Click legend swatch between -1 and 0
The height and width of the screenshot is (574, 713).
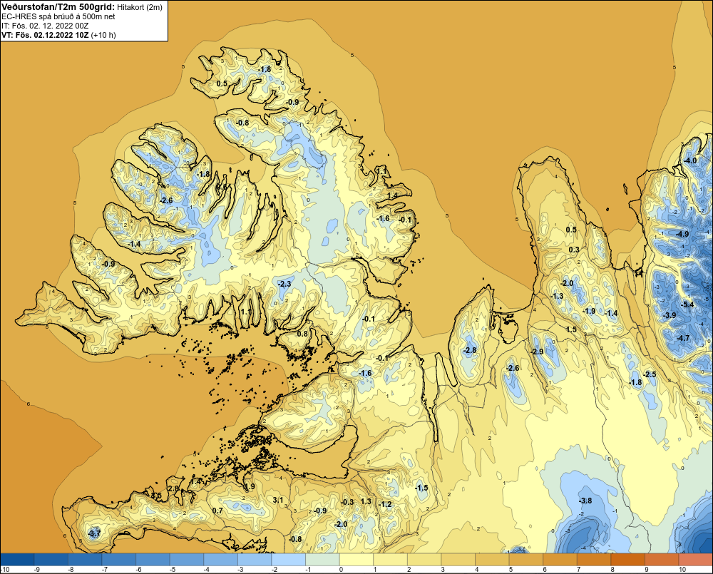coord(323,558)
